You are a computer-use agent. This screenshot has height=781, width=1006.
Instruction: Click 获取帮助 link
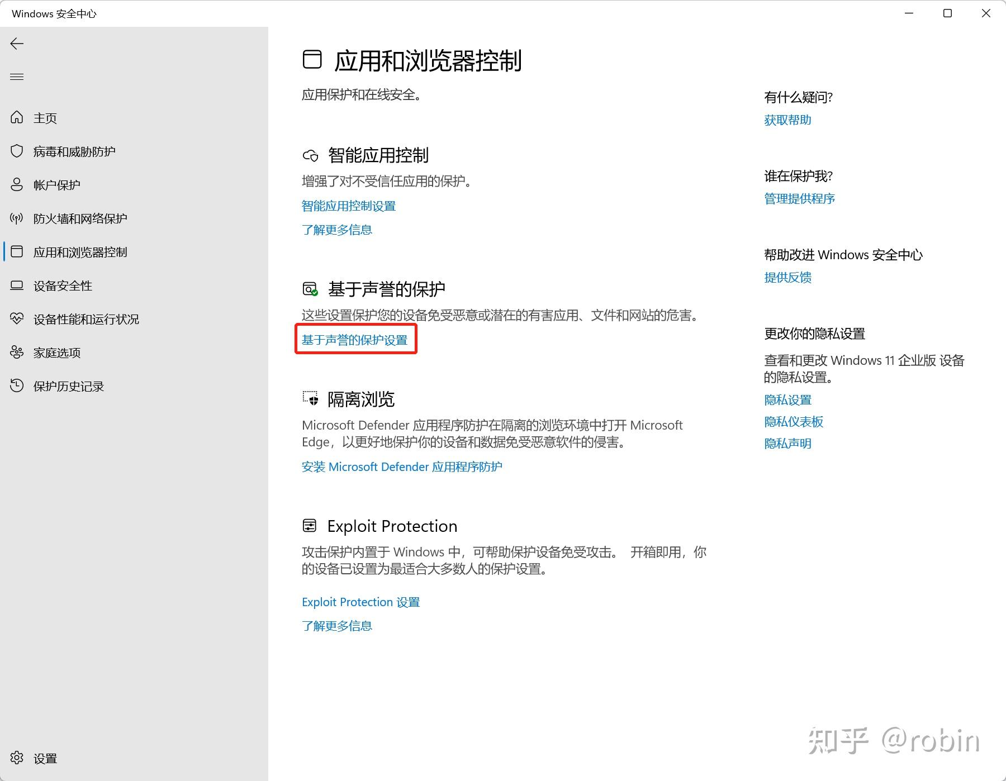point(787,120)
